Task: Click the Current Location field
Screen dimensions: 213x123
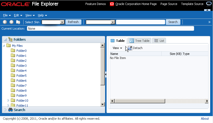Action: [110, 29]
